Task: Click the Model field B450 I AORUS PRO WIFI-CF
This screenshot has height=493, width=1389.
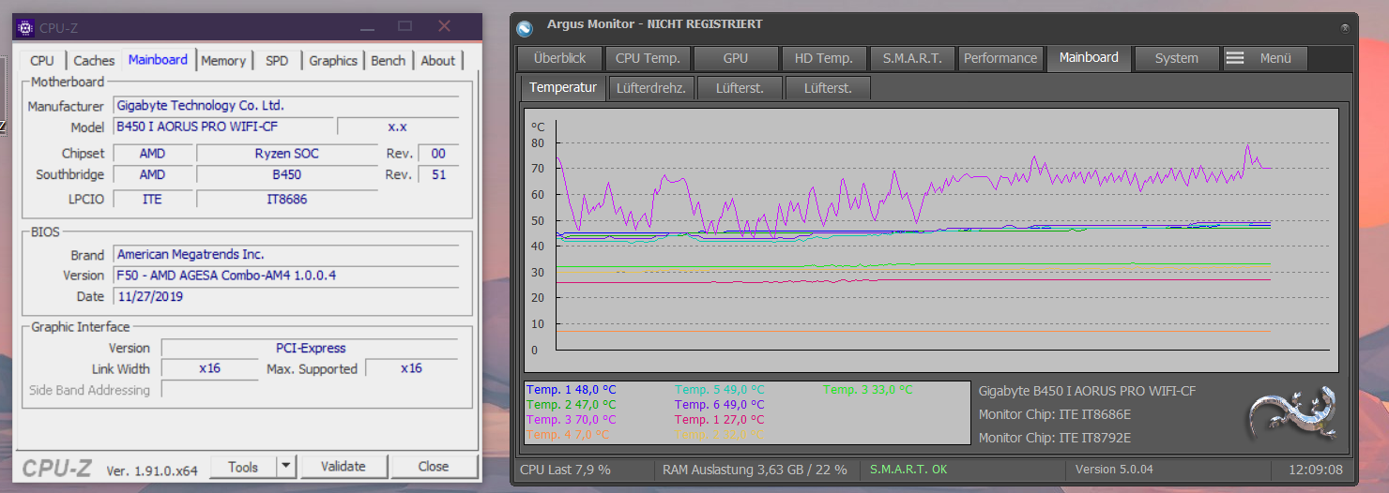Action: pyautogui.click(x=223, y=126)
